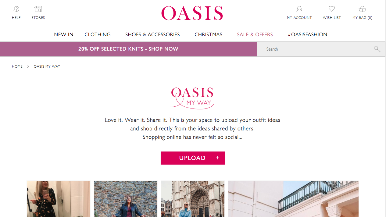Open the cathedral outfit photo
386x217 pixels.
[x=193, y=199]
